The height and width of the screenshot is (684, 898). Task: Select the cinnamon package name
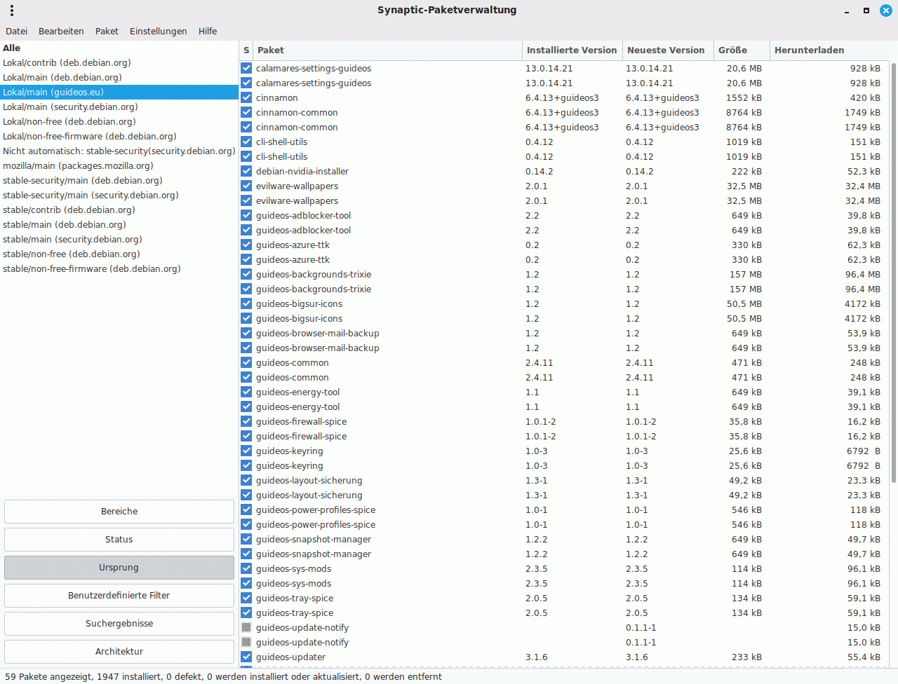pos(277,97)
